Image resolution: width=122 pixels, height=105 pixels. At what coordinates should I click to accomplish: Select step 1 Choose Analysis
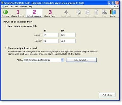[18, 13]
